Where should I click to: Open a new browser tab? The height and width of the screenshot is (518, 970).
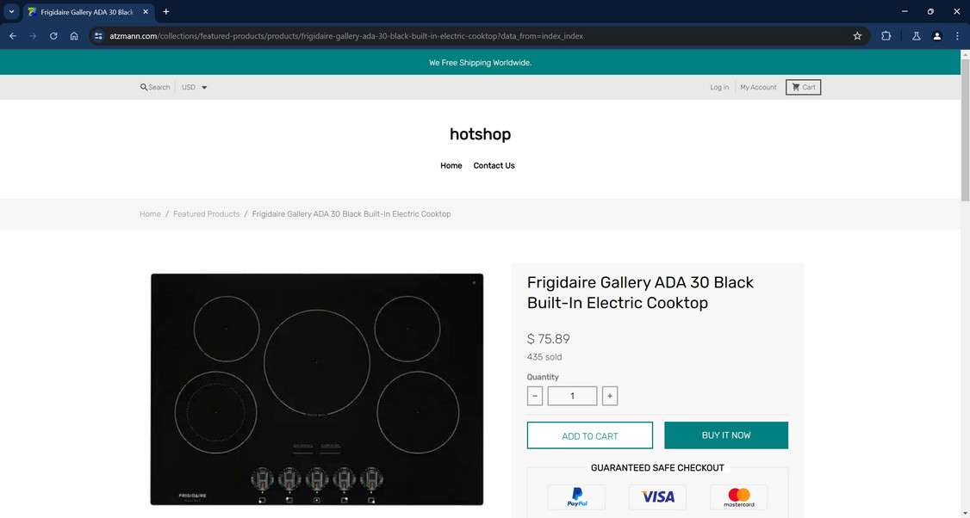click(x=165, y=12)
